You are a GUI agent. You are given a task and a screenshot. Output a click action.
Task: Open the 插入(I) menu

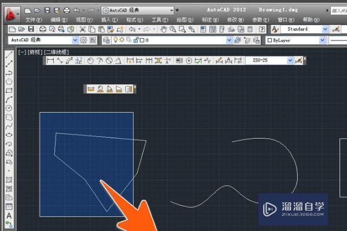tap(109, 20)
